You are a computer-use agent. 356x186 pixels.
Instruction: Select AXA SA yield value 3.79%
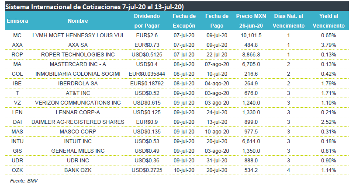328,45
